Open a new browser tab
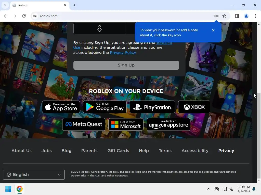Viewport: 261px width, 195px height. [x=74, y=5]
